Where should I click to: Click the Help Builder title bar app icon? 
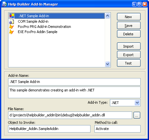pos(5,4)
